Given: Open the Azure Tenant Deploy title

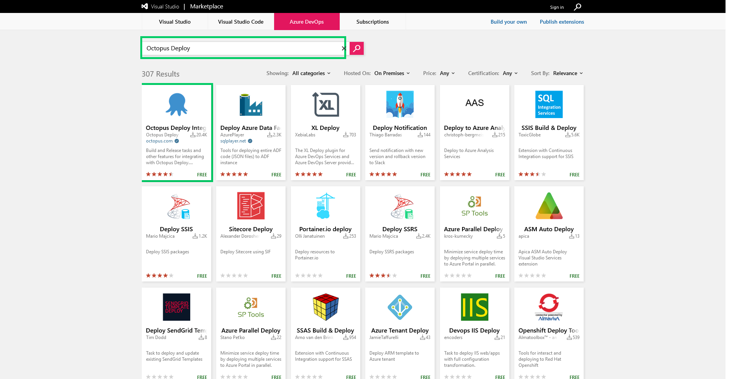Looking at the screenshot, I should 400,331.
